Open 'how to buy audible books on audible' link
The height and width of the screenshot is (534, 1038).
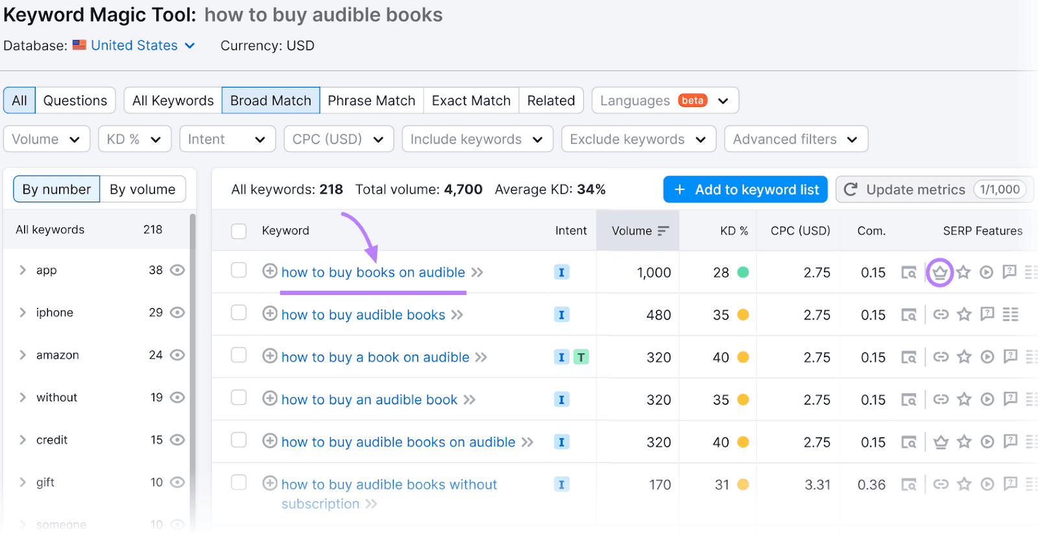point(398,442)
